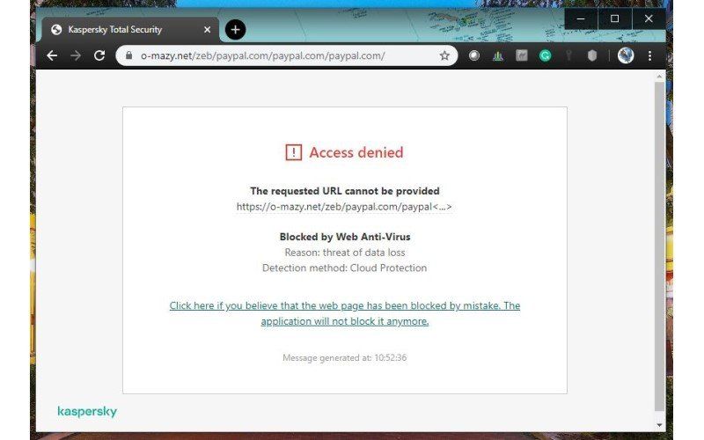The width and height of the screenshot is (704, 440).
Task: Click 'The requested URL cannot be provided' heading
Action: [345, 191]
